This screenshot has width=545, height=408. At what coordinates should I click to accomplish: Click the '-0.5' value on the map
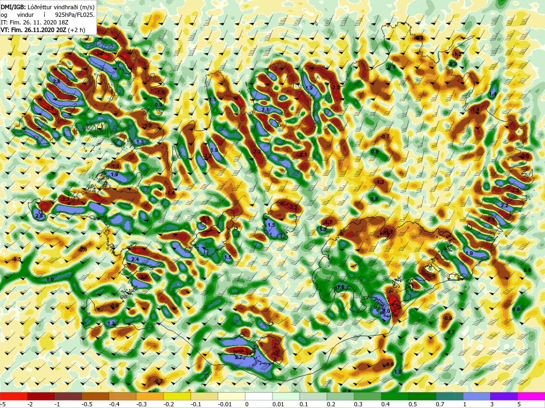(16, 259)
